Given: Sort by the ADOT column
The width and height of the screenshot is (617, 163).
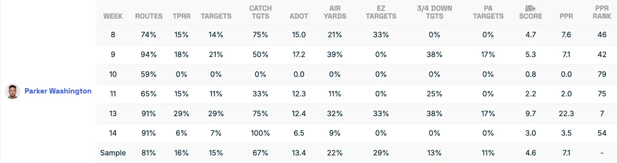Looking at the screenshot, I should pyautogui.click(x=299, y=16).
